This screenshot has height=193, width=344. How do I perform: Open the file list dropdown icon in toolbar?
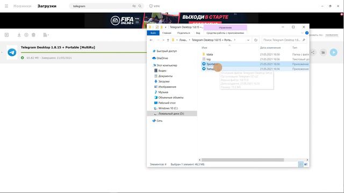(46, 35)
